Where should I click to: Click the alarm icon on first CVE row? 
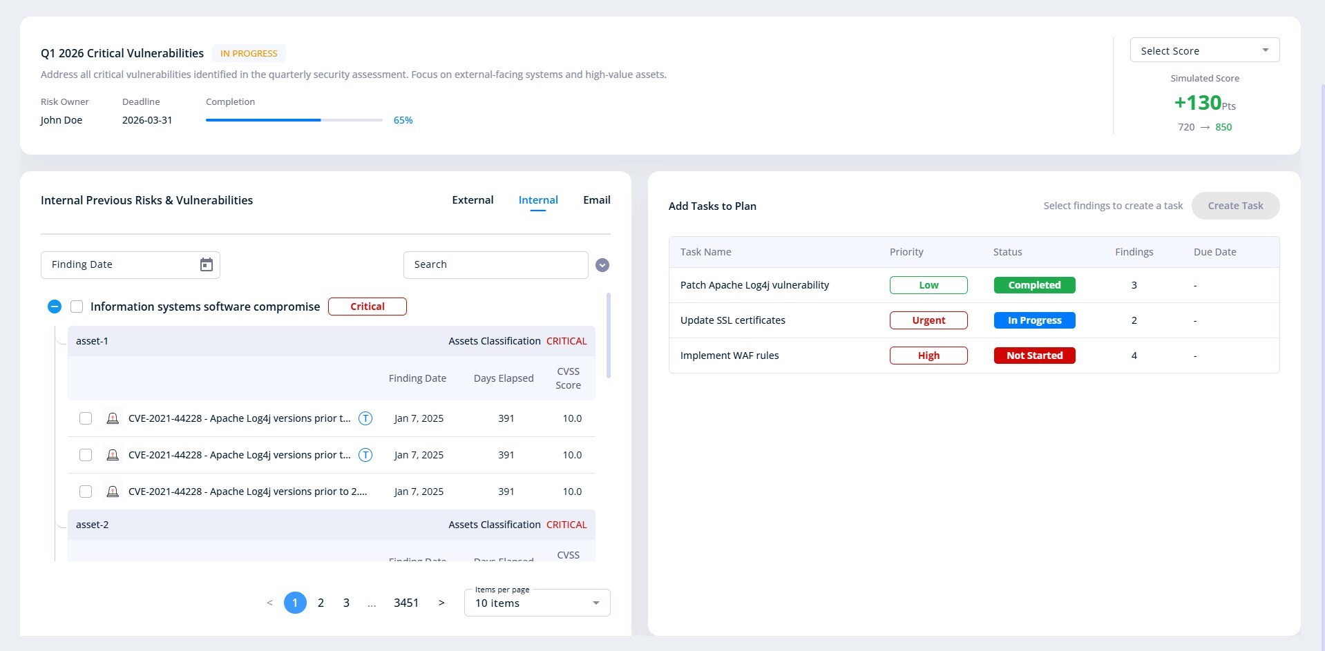pyautogui.click(x=113, y=418)
